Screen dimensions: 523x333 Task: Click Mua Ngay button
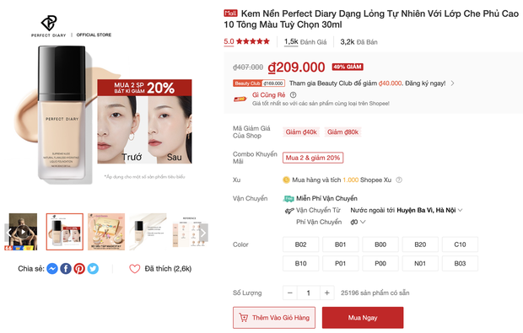tap(363, 318)
